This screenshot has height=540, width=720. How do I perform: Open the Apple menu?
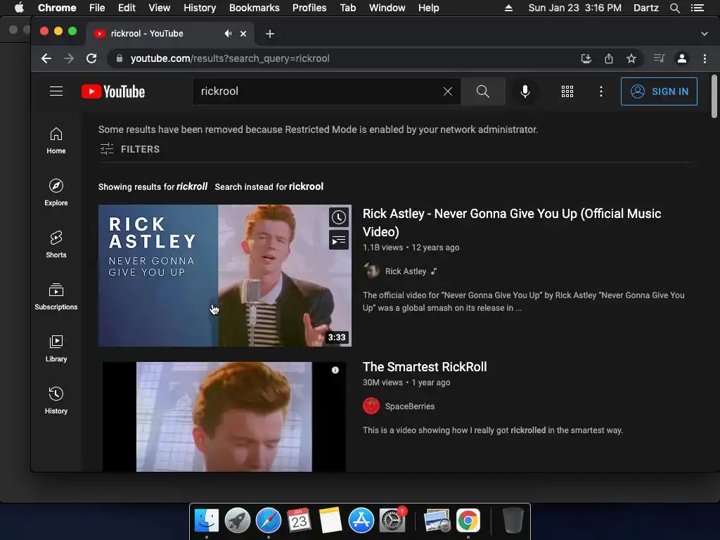click(x=19, y=8)
